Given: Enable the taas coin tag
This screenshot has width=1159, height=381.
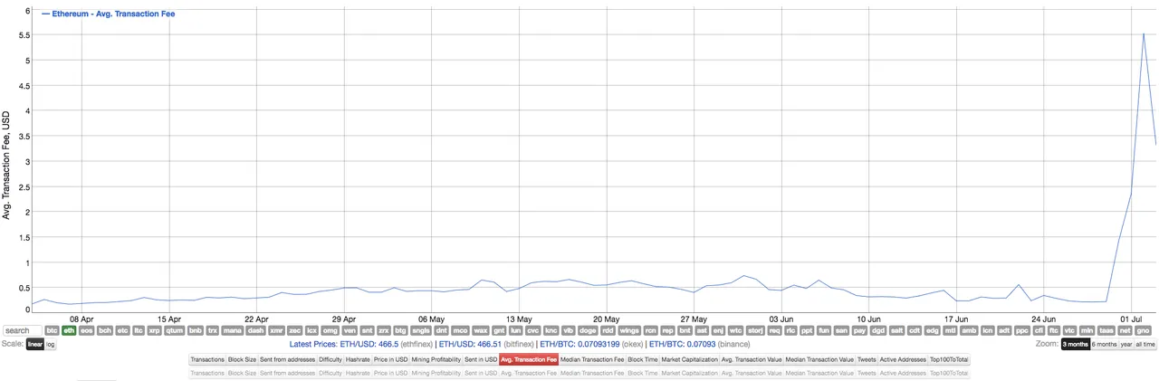Looking at the screenshot, I should [x=1106, y=330].
